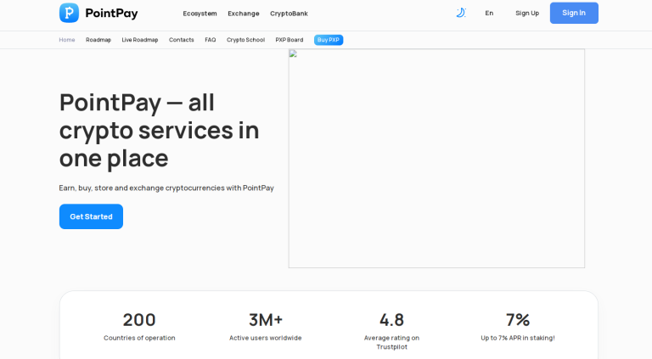
Task: Click the '3M+' active users statistic
Action: coord(266,320)
